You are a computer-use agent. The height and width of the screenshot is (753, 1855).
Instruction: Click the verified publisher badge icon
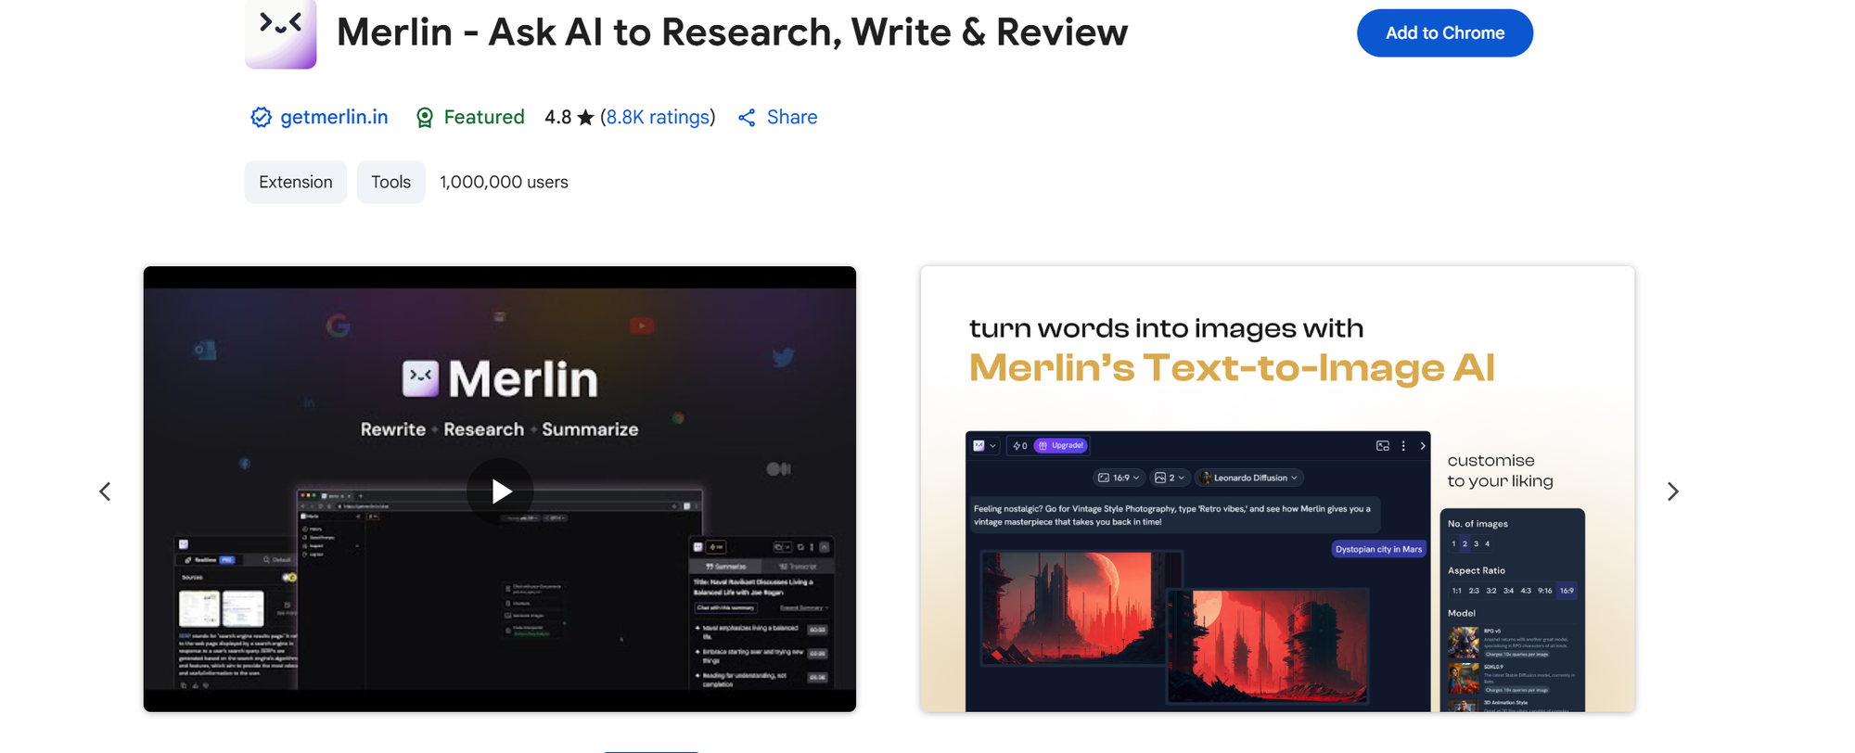coord(261,118)
